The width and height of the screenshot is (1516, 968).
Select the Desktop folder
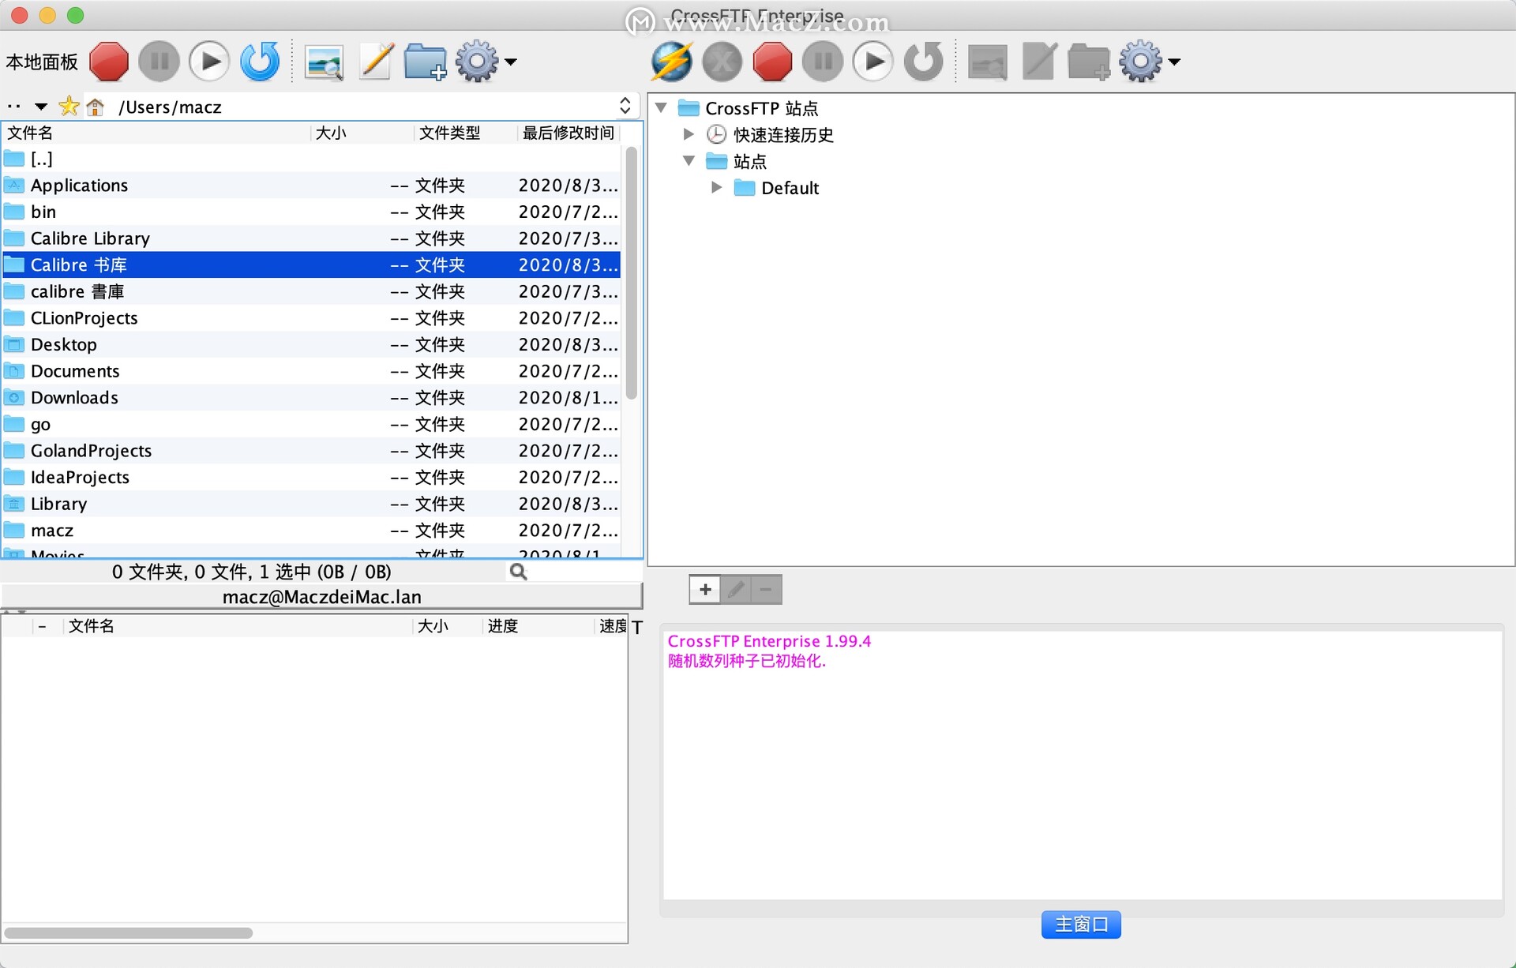point(311,344)
